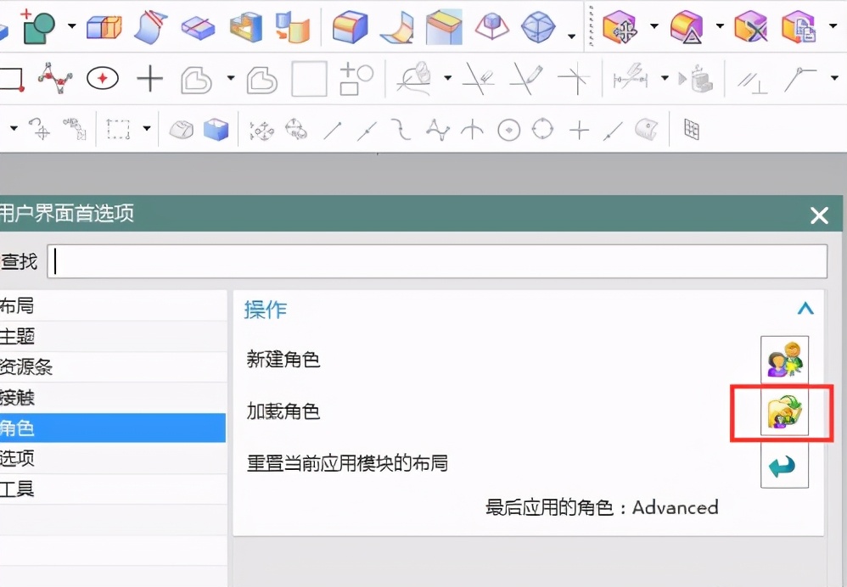
Task: Toggle the Arc Center snap circle icon
Action: coord(509,130)
